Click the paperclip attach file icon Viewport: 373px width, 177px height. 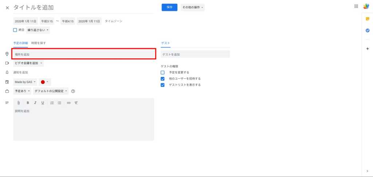[x=19, y=103]
